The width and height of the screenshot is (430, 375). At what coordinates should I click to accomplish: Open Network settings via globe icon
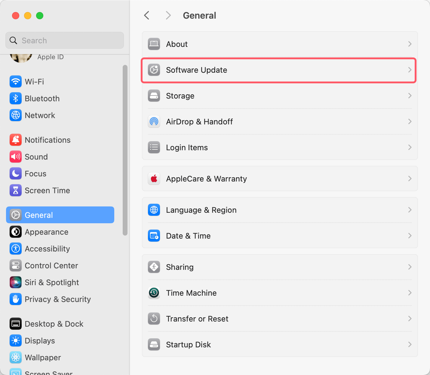[x=16, y=115]
